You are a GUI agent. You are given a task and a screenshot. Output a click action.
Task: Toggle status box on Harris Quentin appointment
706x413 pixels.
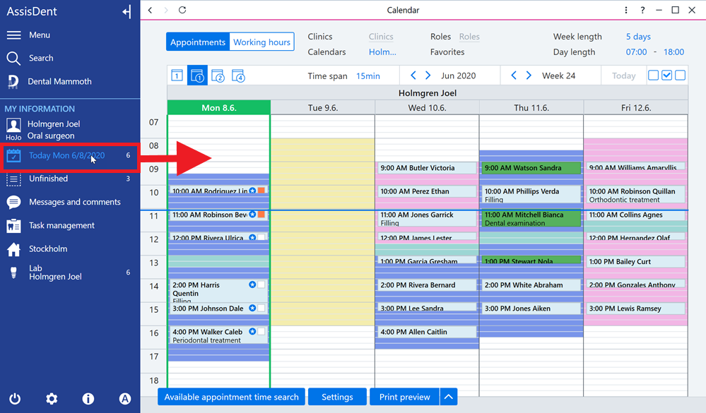point(261,285)
